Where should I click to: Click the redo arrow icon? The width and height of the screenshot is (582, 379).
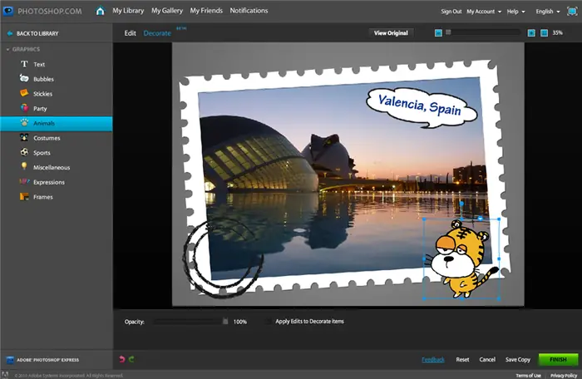[x=131, y=359]
